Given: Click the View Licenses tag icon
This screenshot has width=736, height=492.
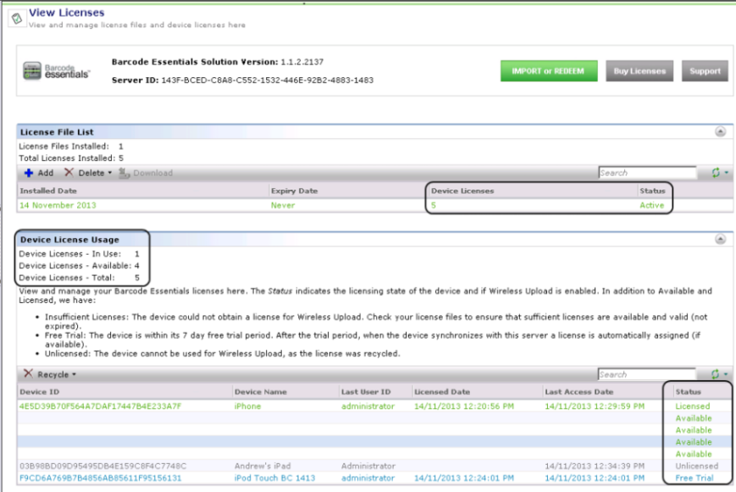Looking at the screenshot, I should click(16, 19).
